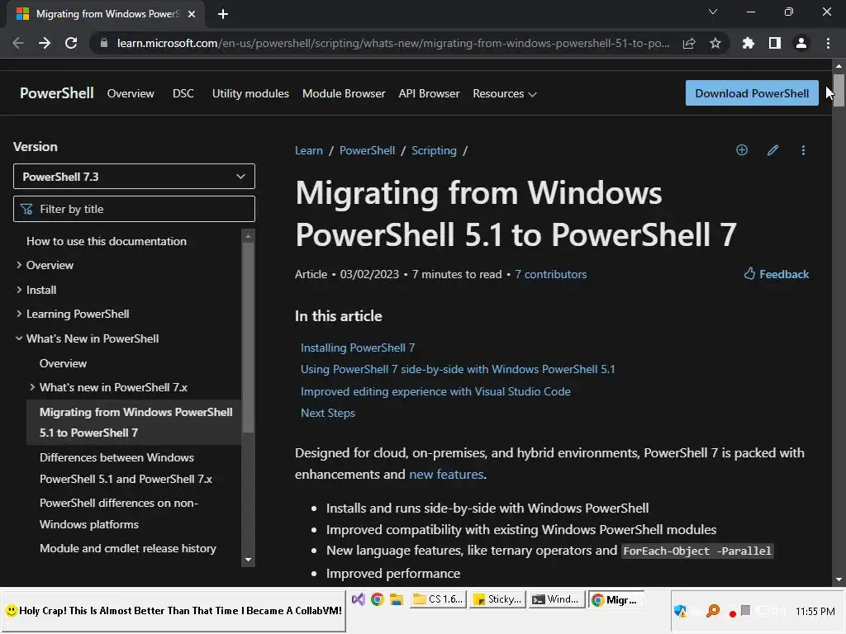
Task: Click the Feedback thumbs-up button
Action: (777, 274)
